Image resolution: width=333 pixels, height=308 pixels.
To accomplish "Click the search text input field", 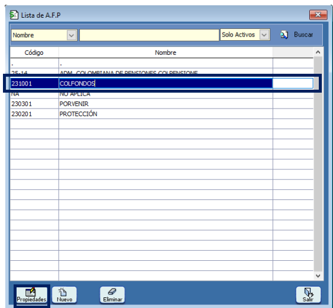I will click(149, 35).
